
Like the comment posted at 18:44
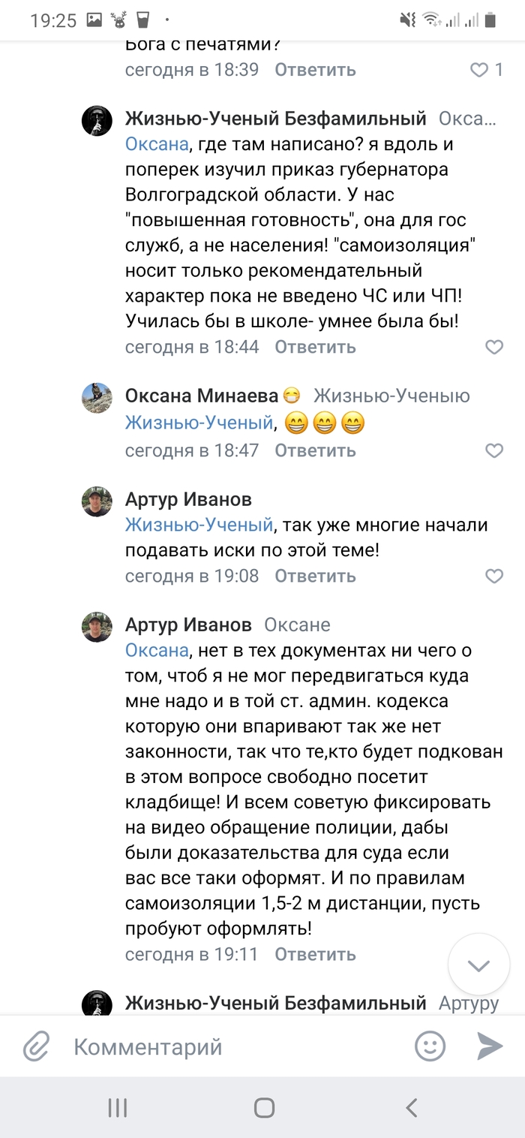click(494, 348)
